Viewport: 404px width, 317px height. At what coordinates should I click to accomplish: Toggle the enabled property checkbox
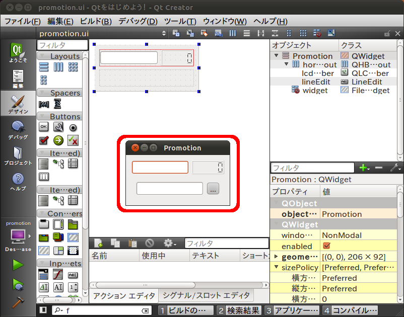(x=326, y=246)
